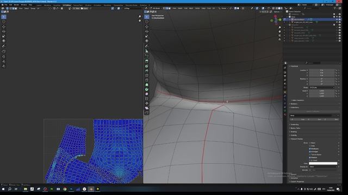Screen dimensions: 348x195
Task: Click the object Color swatch in Viewport Display
Action: pos(323,164)
